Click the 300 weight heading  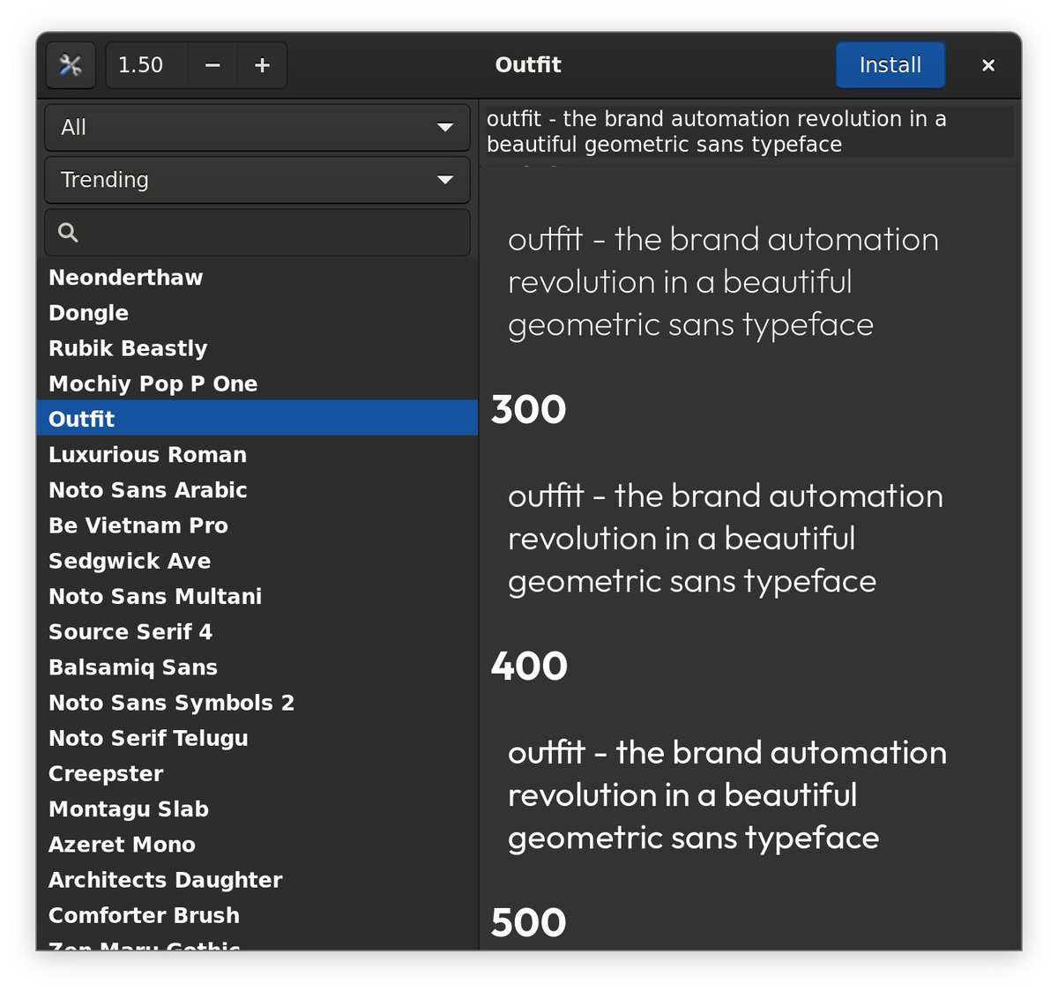tap(528, 410)
